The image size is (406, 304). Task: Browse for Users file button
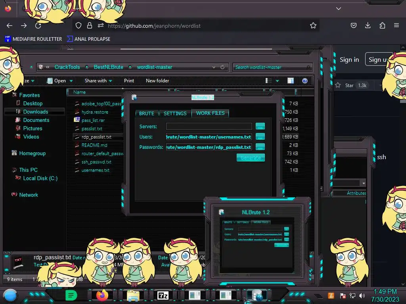click(x=260, y=137)
